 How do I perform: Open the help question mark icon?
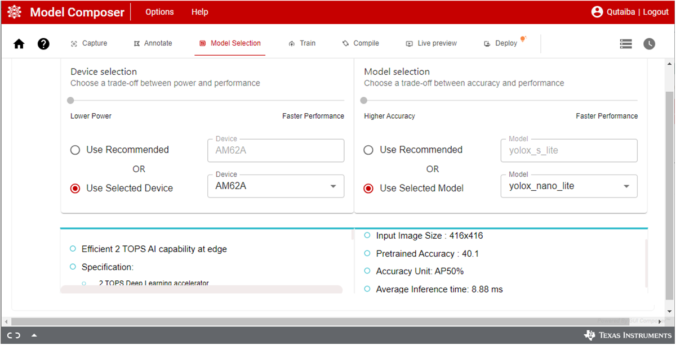click(43, 44)
